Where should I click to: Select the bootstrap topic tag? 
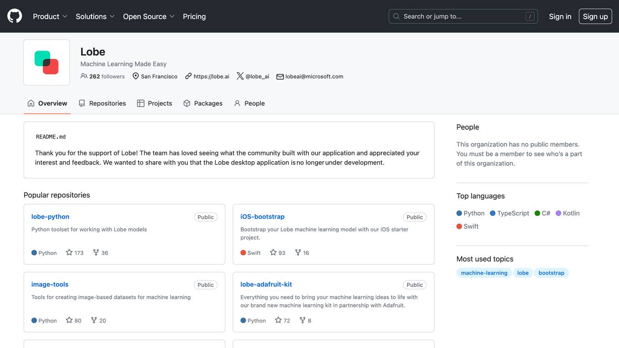click(x=551, y=273)
